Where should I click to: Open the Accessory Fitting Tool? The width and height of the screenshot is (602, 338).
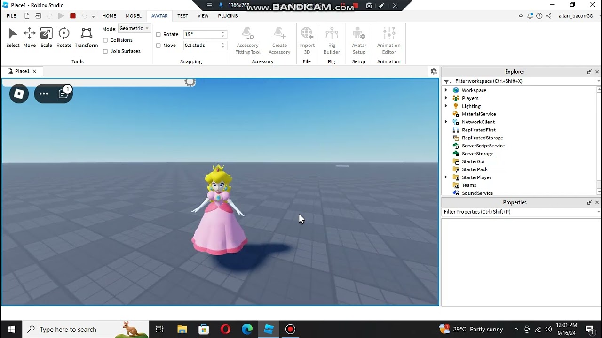tap(248, 41)
